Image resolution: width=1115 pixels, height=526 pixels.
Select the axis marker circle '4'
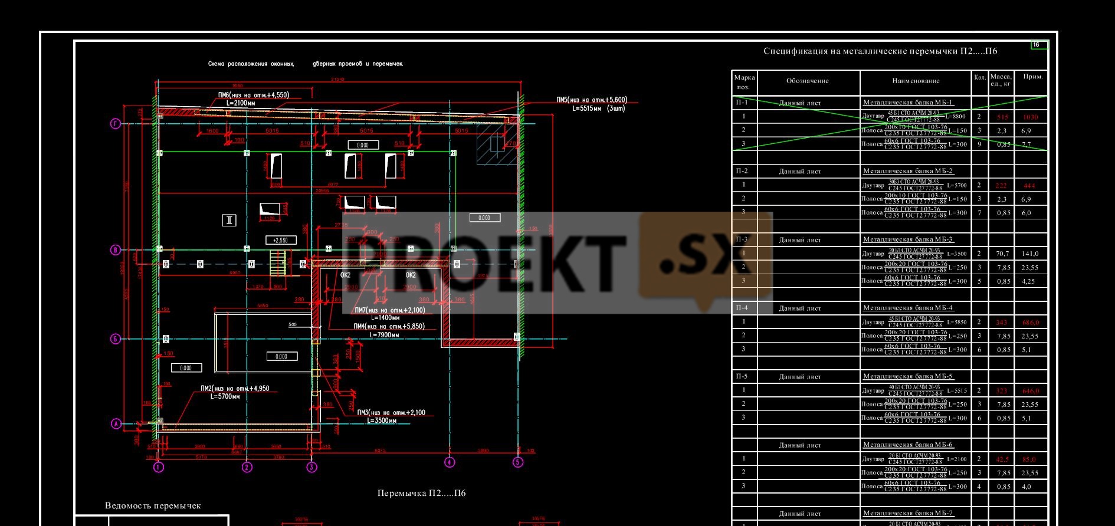tap(450, 462)
